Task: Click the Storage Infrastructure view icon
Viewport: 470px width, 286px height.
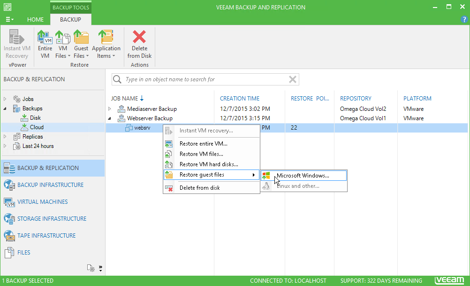Action: click(9, 219)
